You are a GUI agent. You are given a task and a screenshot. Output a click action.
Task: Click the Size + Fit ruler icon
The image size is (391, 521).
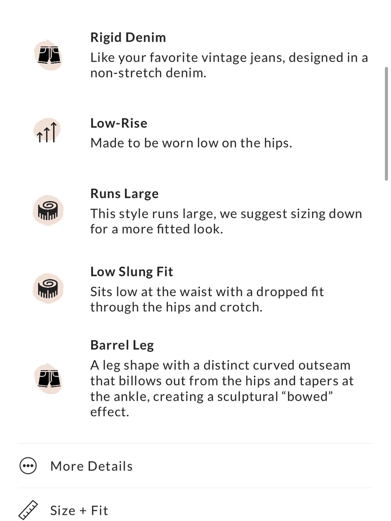tap(28, 510)
